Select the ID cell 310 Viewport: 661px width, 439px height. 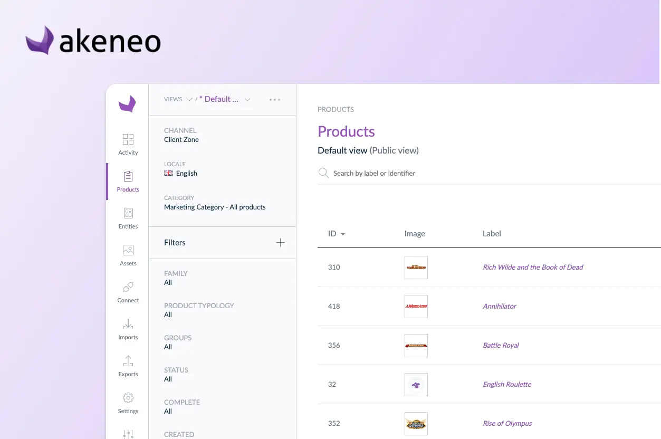[x=334, y=267]
